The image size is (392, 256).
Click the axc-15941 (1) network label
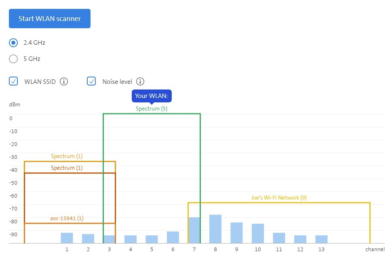67,218
